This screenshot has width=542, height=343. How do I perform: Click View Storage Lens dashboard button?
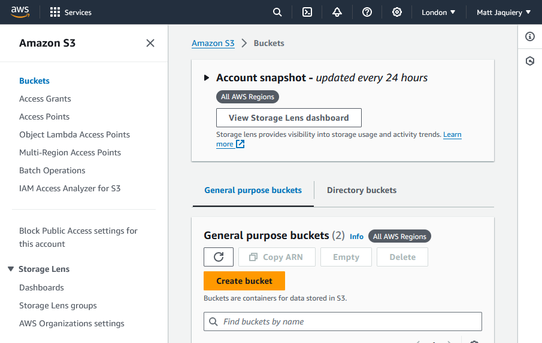click(289, 118)
